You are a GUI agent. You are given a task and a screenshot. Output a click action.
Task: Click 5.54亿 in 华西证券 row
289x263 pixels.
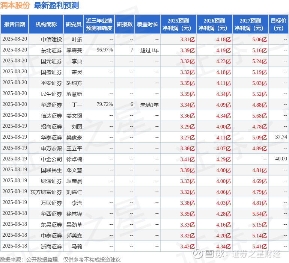259,214
